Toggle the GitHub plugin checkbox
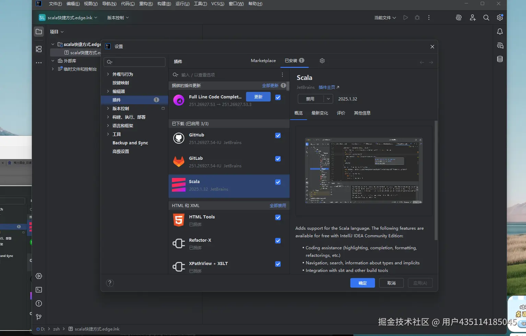526x336 pixels. coord(278,135)
